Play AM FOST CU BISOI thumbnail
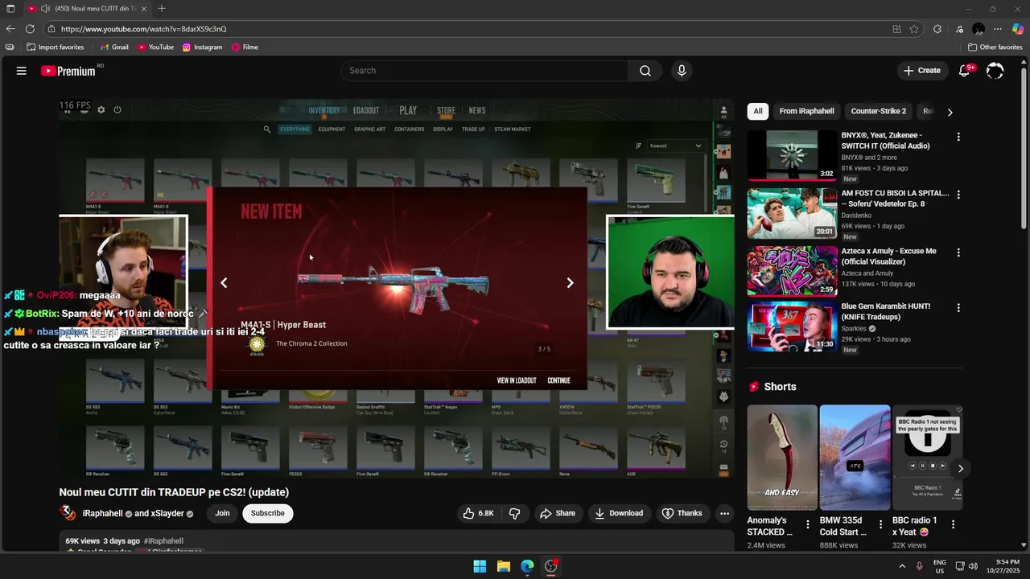The image size is (1030, 579). (792, 214)
